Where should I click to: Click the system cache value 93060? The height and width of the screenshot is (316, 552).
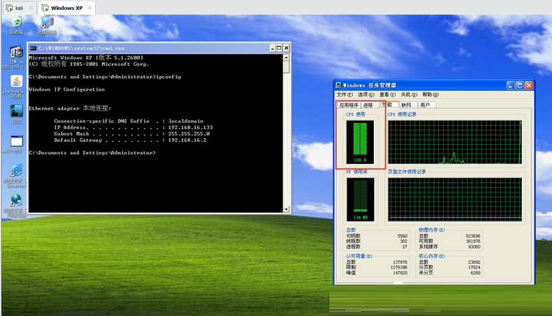(474, 247)
